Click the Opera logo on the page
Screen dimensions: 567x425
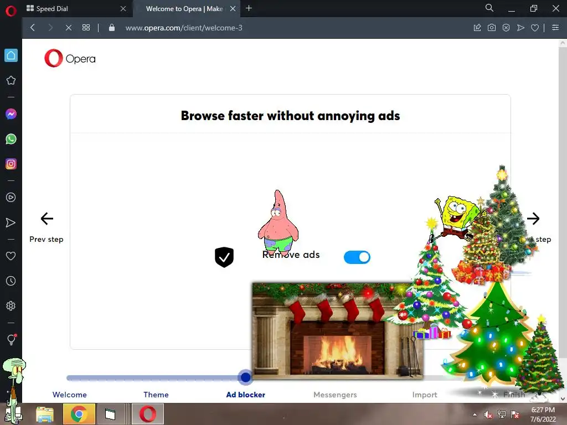coord(70,58)
